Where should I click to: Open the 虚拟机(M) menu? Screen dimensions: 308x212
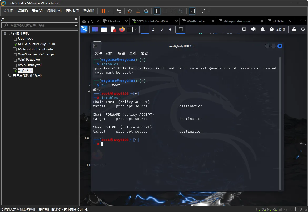pos(54,11)
